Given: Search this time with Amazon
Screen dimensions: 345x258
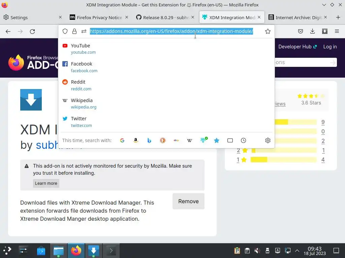Looking at the screenshot, I should [136, 140].
